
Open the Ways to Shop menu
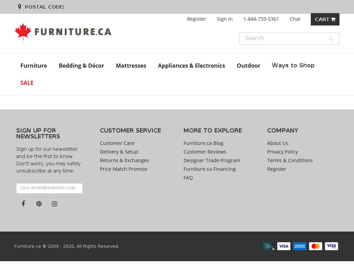(293, 66)
